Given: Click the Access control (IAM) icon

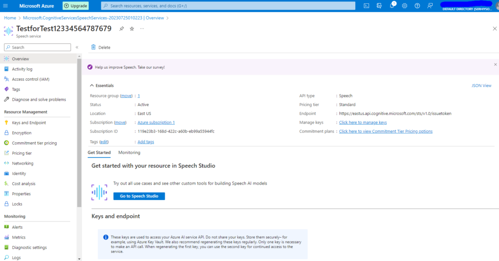Looking at the screenshot, I should click(6, 79).
